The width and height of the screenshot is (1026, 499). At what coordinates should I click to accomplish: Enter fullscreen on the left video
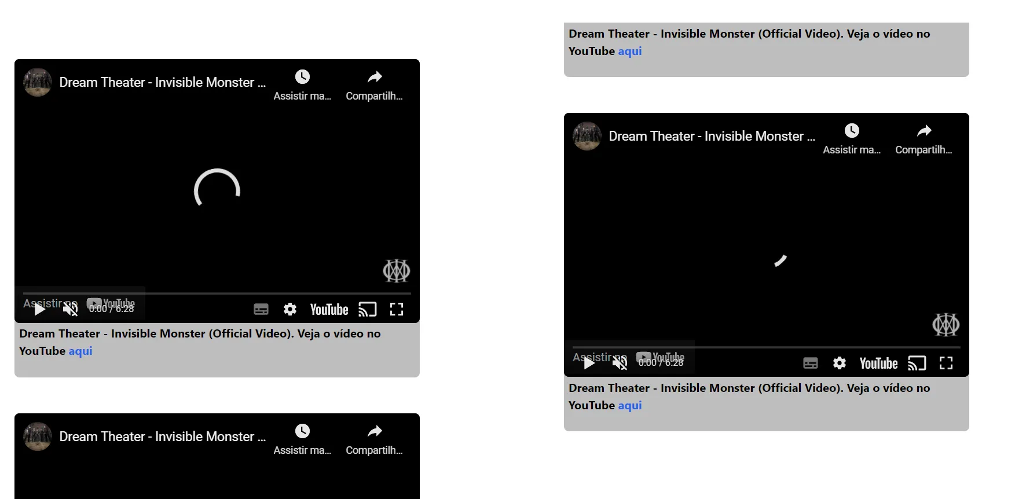point(397,310)
